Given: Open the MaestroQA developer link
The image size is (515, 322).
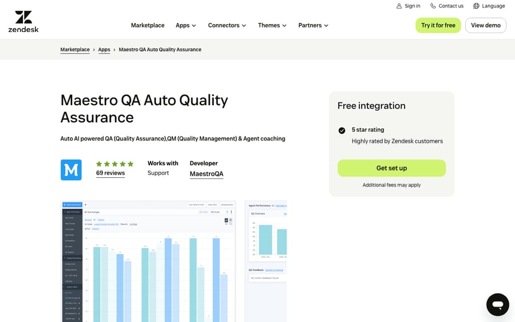Looking at the screenshot, I should click(x=207, y=174).
